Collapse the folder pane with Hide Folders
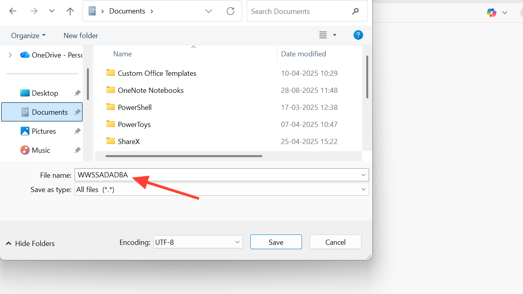Screen dimensions: 523x294 (30, 243)
